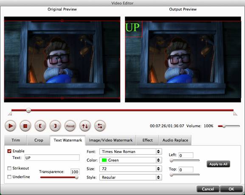This screenshot has width=245, height=195.
Task: Click the Original Preview video frame
Action: (x=62, y=59)
